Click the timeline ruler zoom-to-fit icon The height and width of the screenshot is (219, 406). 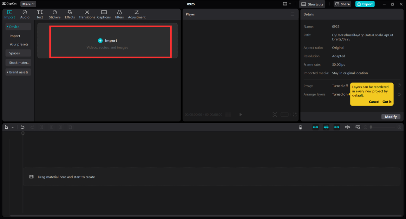pos(358,127)
